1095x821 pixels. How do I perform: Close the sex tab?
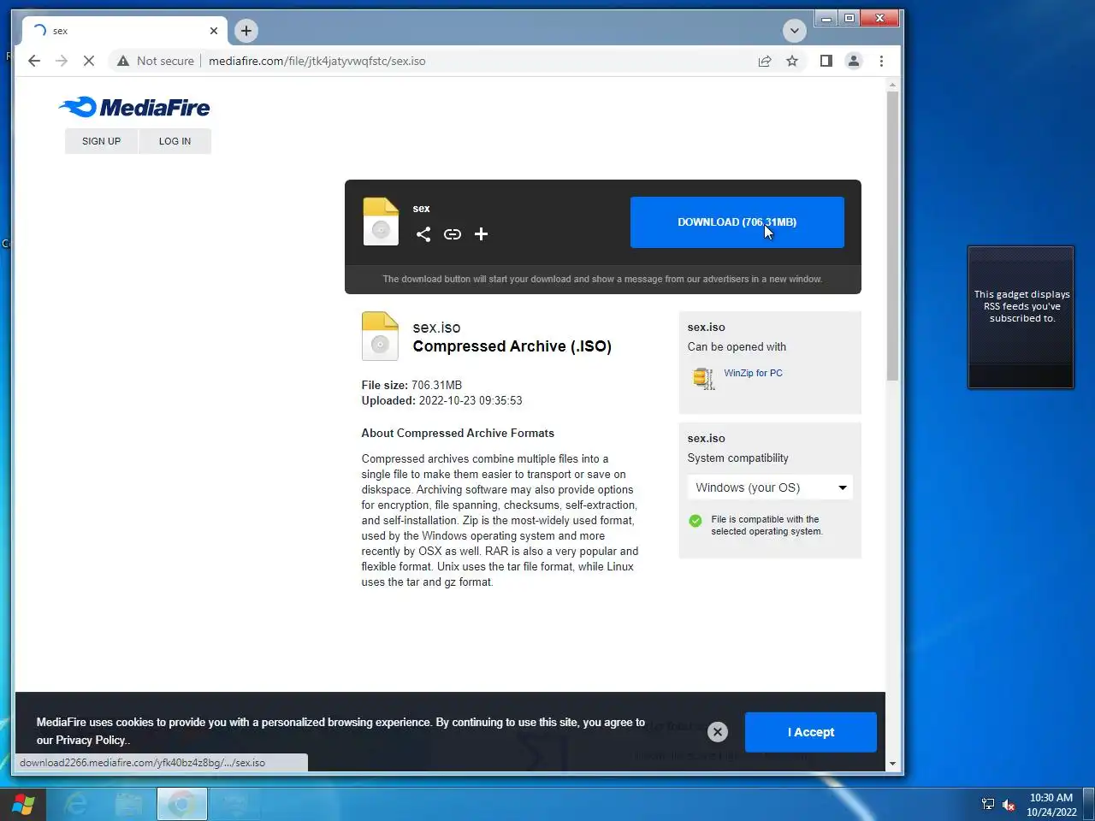pyautogui.click(x=214, y=31)
